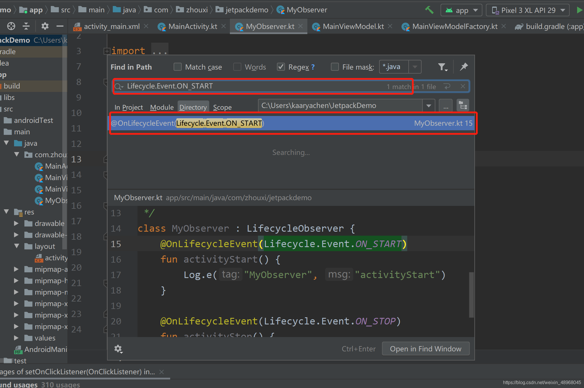Toggle the Words checkbox
This screenshot has height=388, width=584.
tap(237, 67)
